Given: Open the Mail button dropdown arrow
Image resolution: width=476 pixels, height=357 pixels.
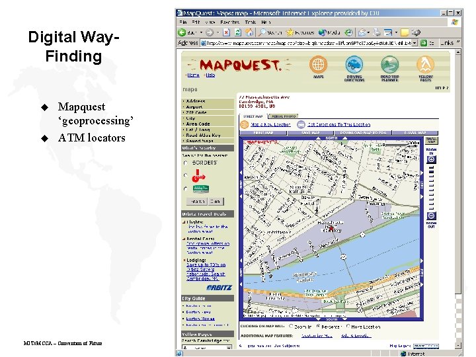Looking at the screenshot, I should click(368, 32).
